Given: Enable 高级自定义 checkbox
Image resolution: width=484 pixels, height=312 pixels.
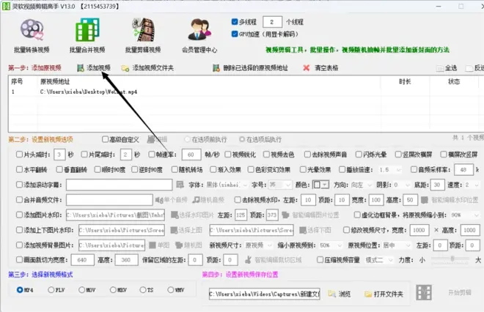Looking at the screenshot, I should (105, 139).
